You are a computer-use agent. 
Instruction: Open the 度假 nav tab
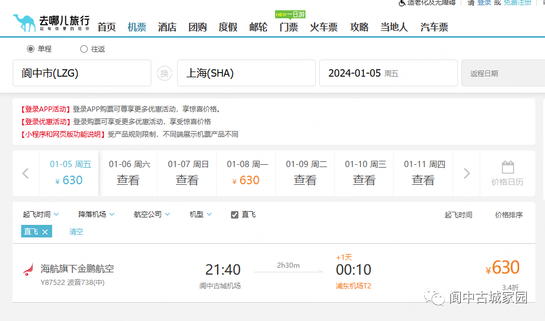click(x=228, y=27)
